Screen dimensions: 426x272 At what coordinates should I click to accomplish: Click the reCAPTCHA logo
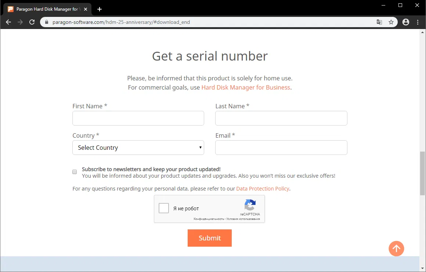pyautogui.click(x=250, y=205)
